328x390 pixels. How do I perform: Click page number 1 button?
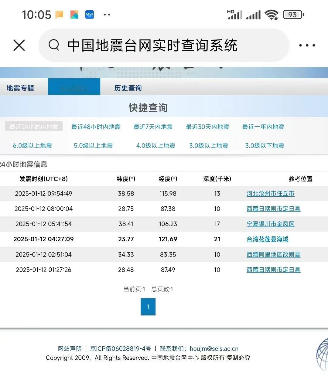pos(148,307)
